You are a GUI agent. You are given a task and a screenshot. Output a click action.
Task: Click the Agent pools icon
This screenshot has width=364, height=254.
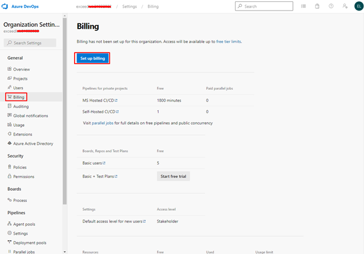pyautogui.click(x=9, y=224)
